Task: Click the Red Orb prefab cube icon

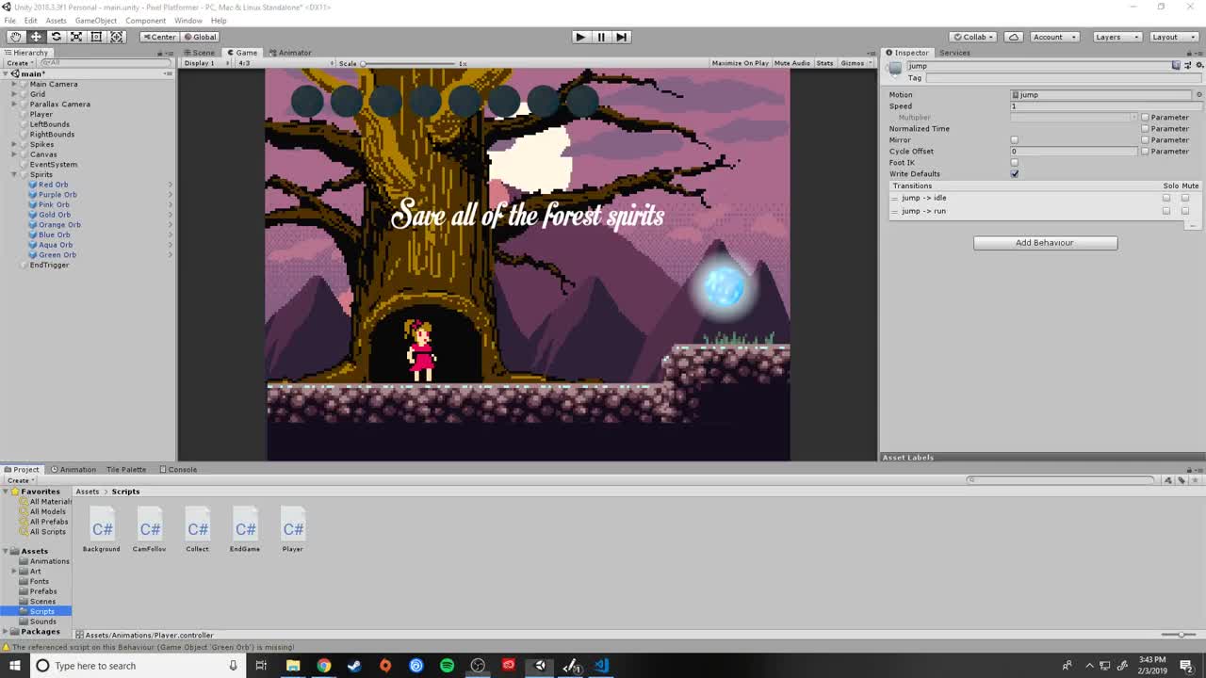Action: click(x=34, y=185)
